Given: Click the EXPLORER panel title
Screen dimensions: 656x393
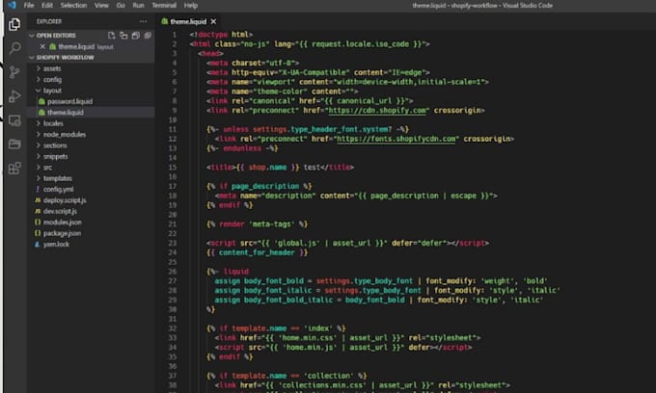Looking at the screenshot, I should tap(49, 21).
